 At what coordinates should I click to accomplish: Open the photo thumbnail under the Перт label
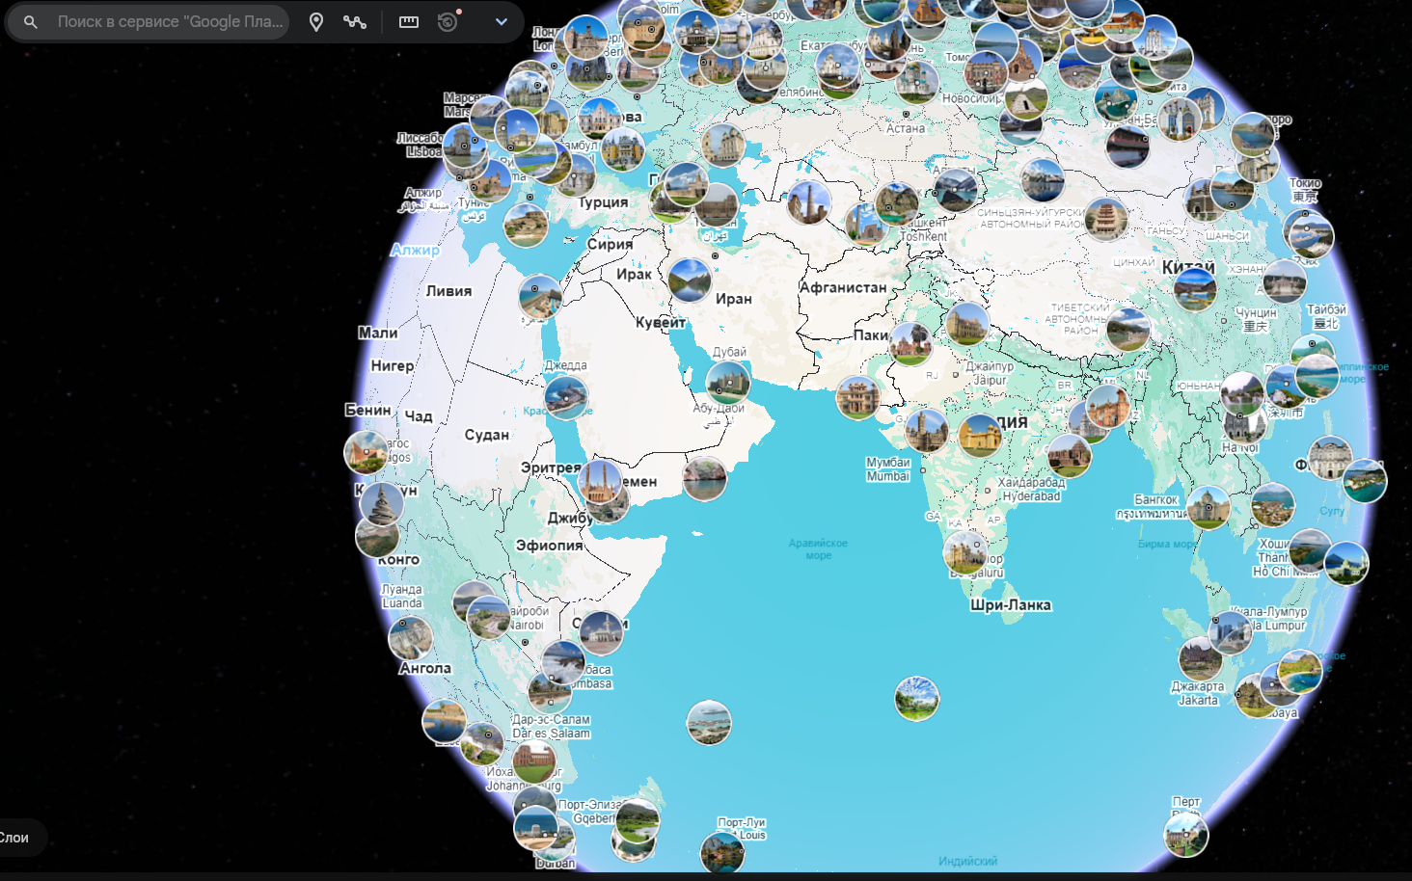click(1185, 835)
